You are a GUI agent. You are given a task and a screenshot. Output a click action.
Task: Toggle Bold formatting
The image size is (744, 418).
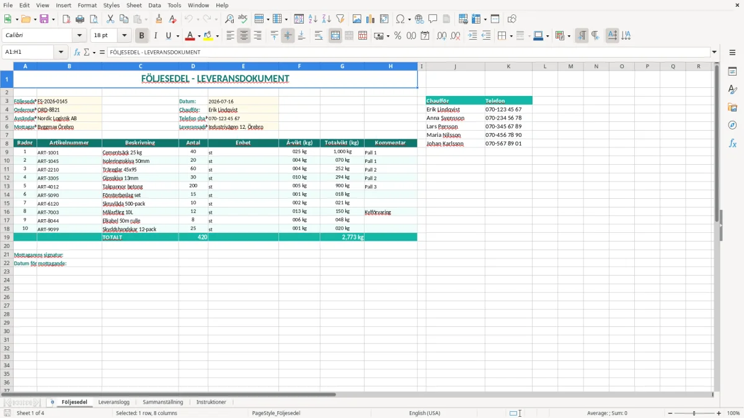142,36
